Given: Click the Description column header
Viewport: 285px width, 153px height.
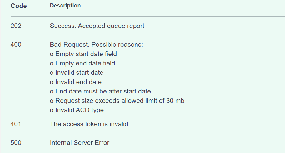Looking at the screenshot, I should pos(65,6).
